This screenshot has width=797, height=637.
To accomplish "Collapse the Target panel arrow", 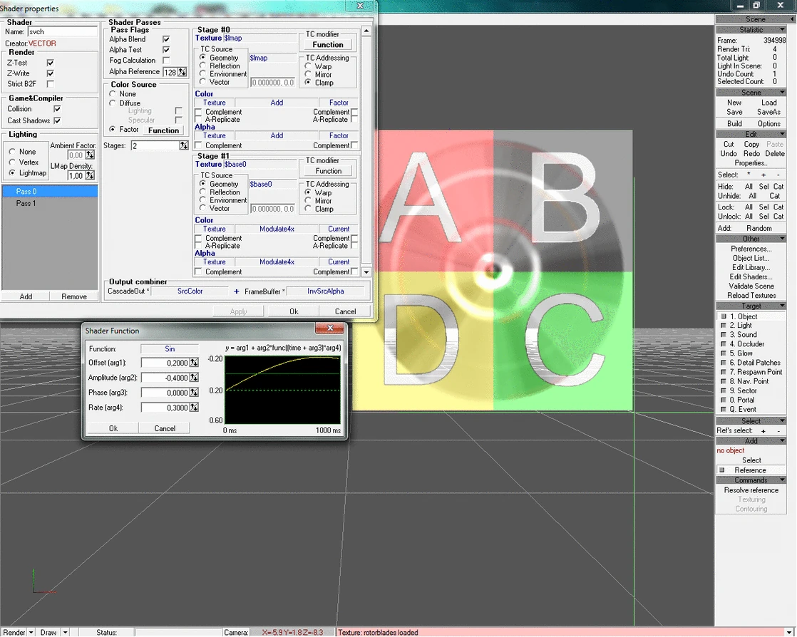I will coord(782,306).
